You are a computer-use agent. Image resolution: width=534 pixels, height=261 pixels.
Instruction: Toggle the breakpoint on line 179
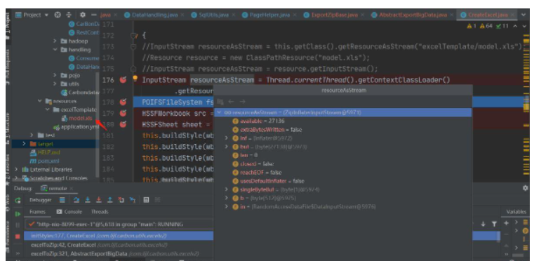123,113
